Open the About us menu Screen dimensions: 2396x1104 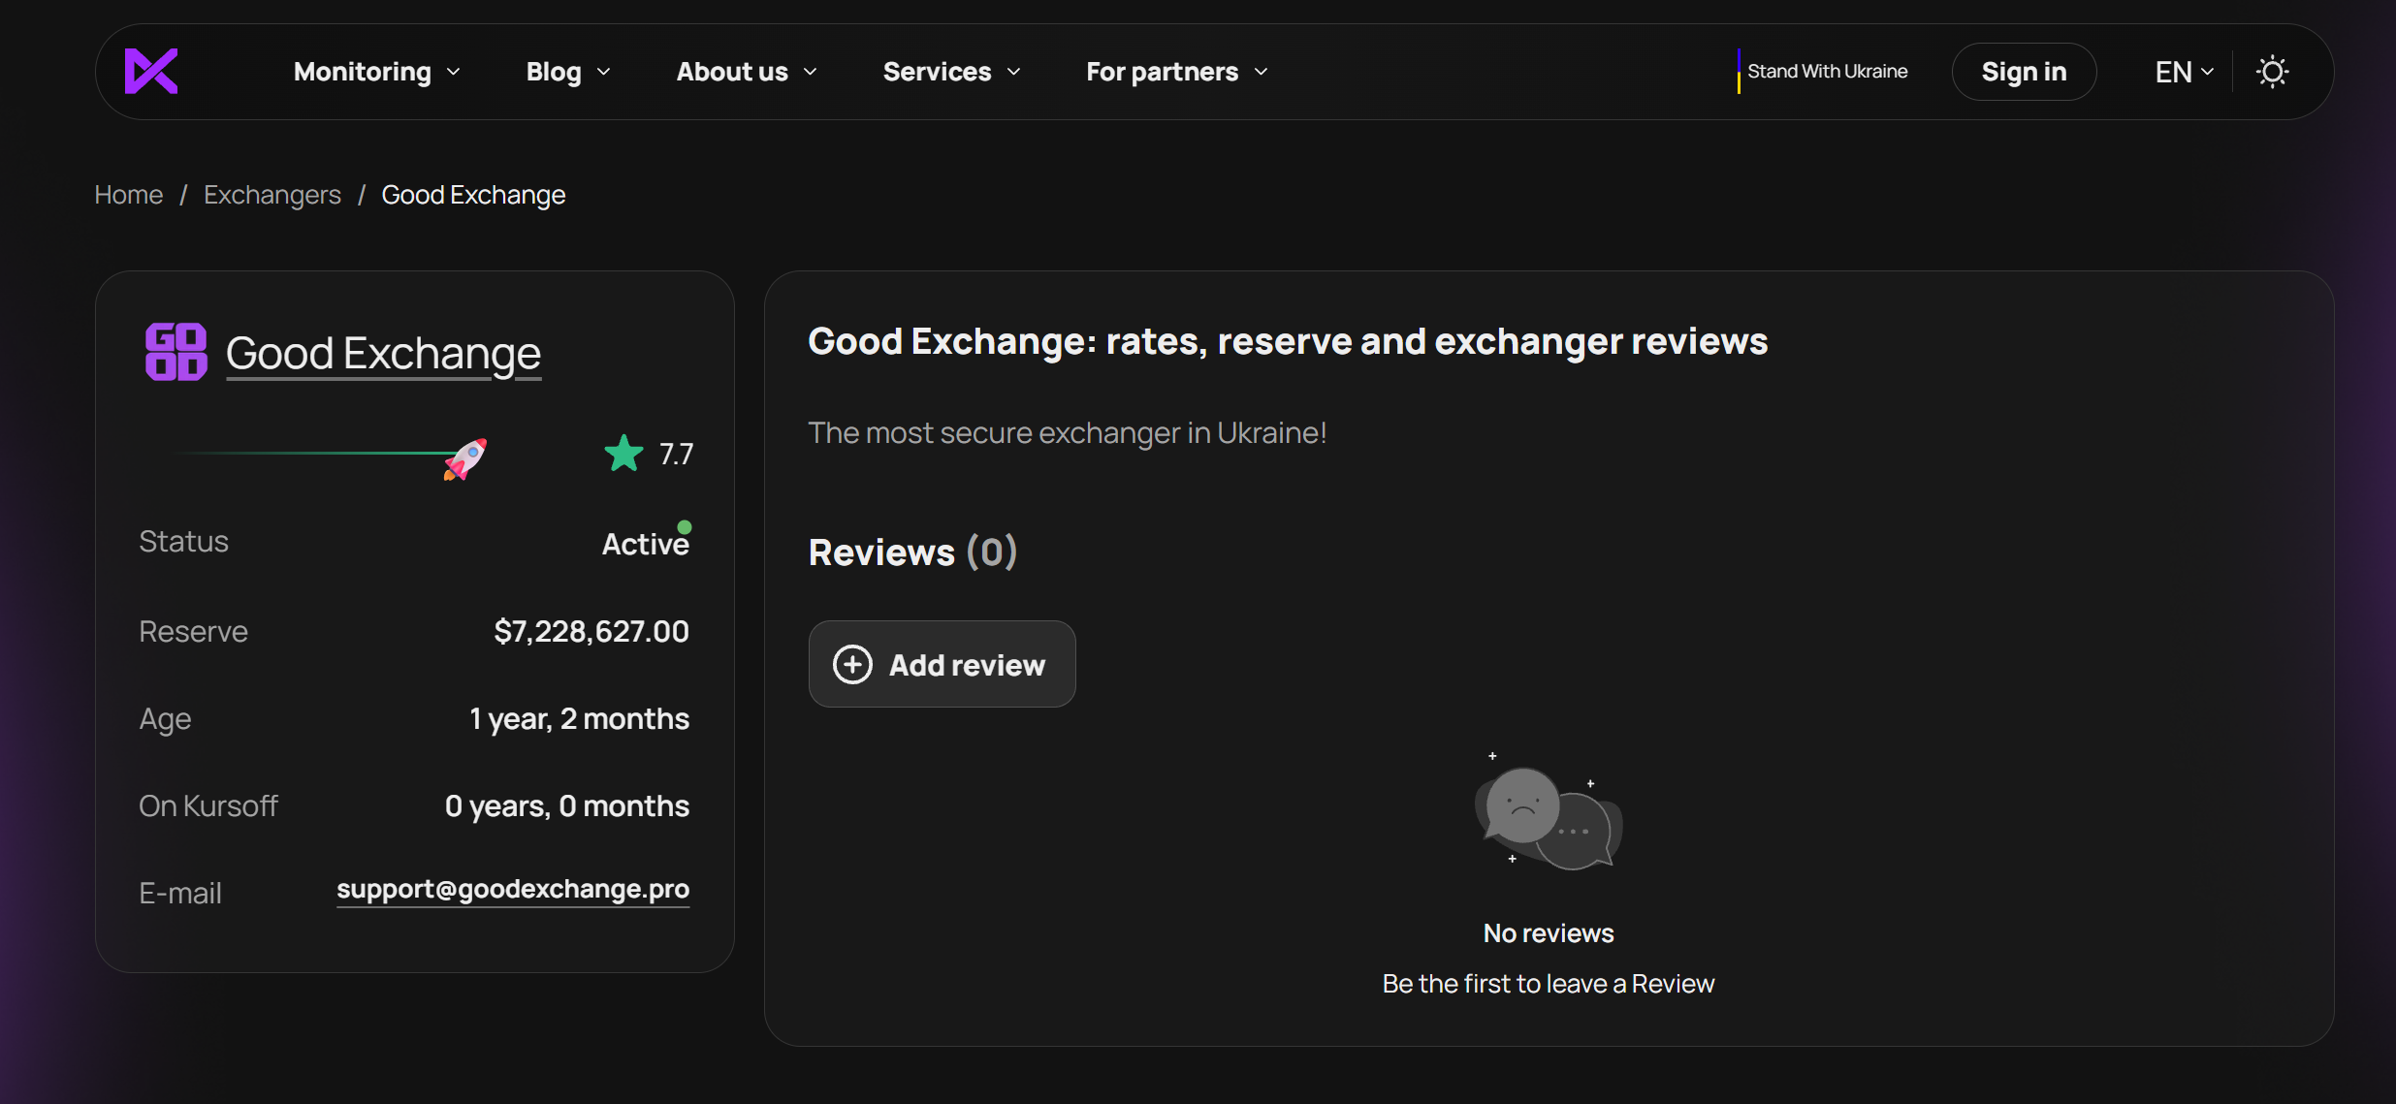pyautogui.click(x=748, y=72)
